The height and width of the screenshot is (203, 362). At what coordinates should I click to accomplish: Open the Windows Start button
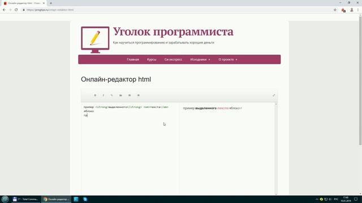5,199
